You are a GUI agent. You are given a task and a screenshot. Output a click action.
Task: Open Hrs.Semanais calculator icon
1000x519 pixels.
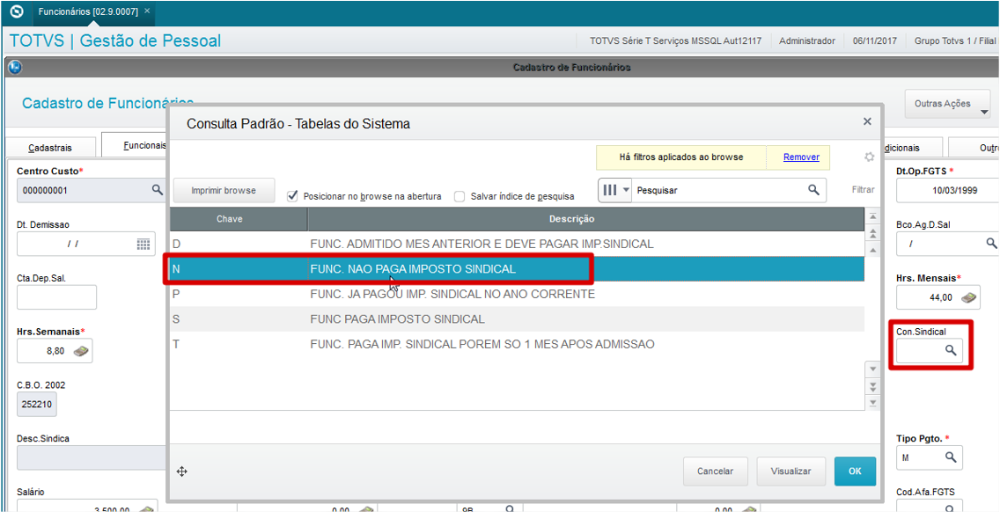coord(81,351)
